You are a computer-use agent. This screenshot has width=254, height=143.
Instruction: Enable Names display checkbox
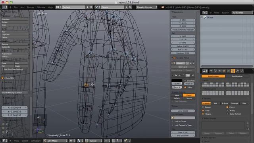point(203,107)
